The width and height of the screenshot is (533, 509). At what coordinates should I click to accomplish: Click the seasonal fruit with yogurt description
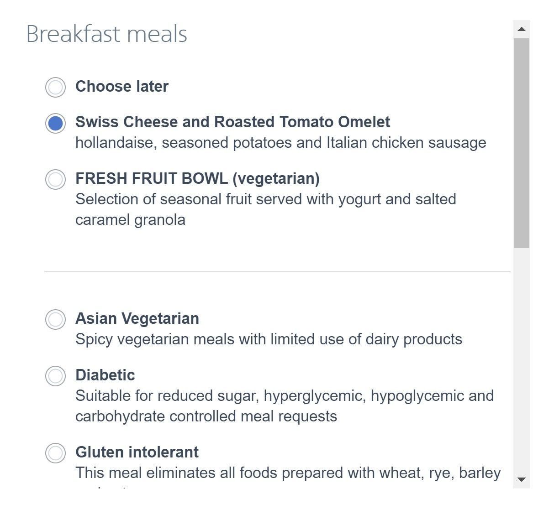click(265, 209)
